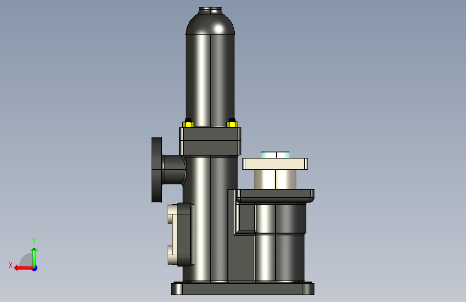Screen dimensions: 466x302
Task: Click the green Y axis arrow on triad
Action: 34,257
